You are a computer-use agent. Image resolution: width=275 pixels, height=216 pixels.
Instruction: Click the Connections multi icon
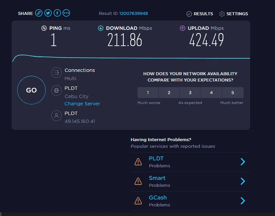click(x=56, y=73)
